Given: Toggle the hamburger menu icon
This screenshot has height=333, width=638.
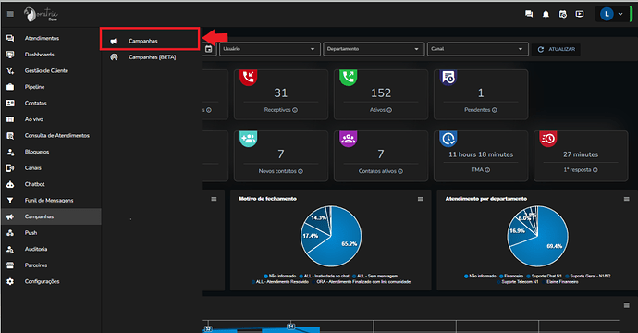Looking at the screenshot, I should click(x=10, y=14).
